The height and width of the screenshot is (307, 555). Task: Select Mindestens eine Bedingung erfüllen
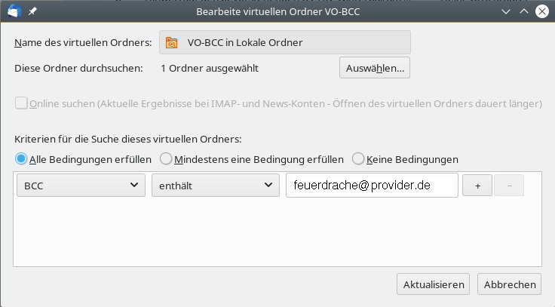pos(166,159)
